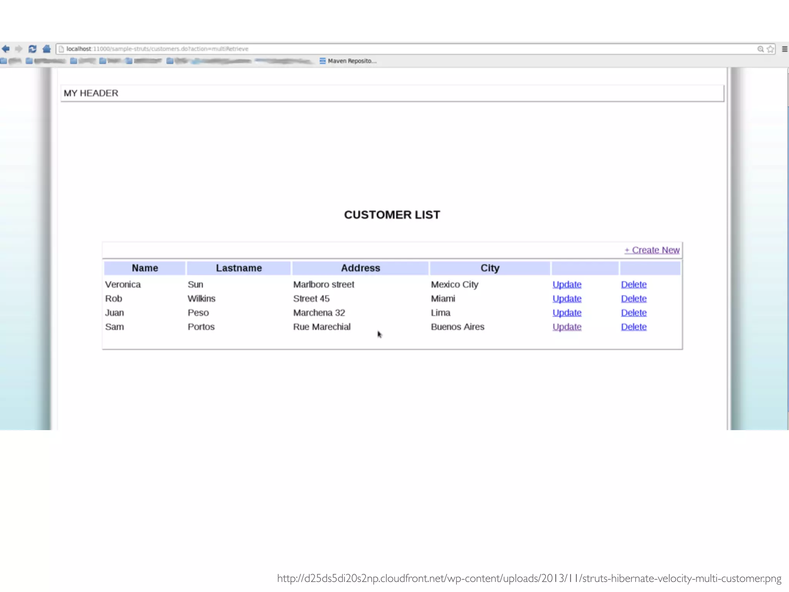The width and height of the screenshot is (789, 592).
Task: Click the + Create New link
Action: [x=652, y=250]
